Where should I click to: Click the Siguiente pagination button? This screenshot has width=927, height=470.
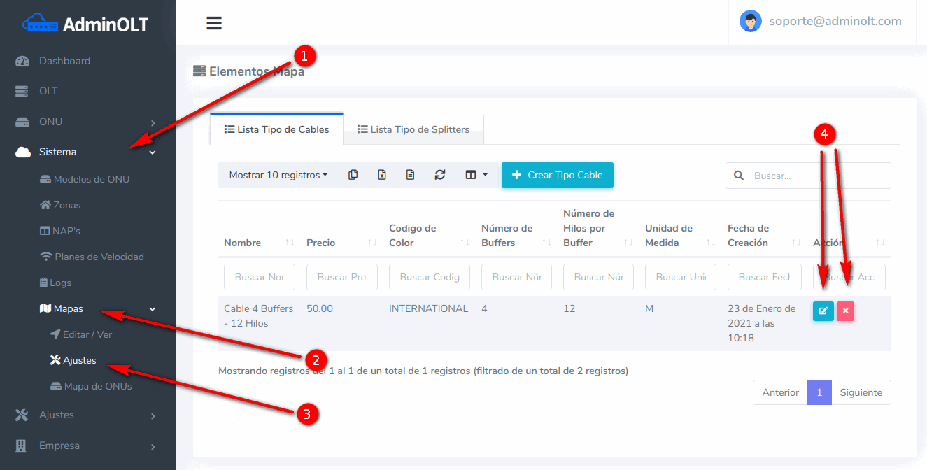point(861,392)
